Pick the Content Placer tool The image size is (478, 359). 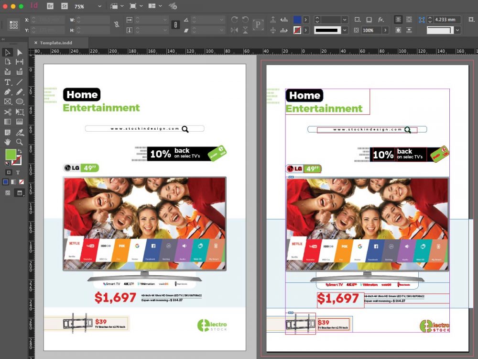[20, 72]
